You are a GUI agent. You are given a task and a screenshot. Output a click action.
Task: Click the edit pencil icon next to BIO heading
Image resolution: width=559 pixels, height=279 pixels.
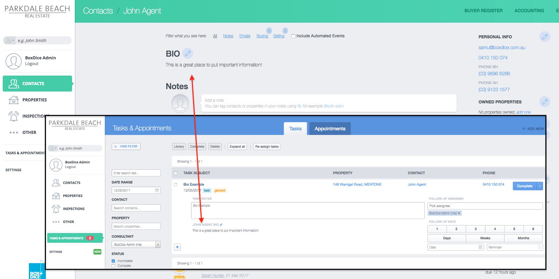(x=188, y=53)
